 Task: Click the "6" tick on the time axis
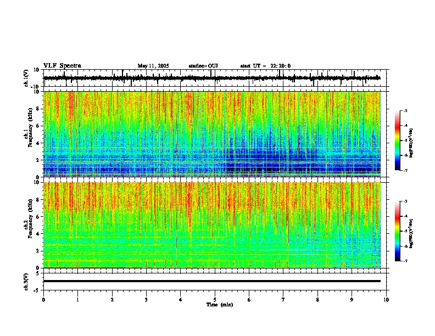pyautogui.click(x=249, y=300)
